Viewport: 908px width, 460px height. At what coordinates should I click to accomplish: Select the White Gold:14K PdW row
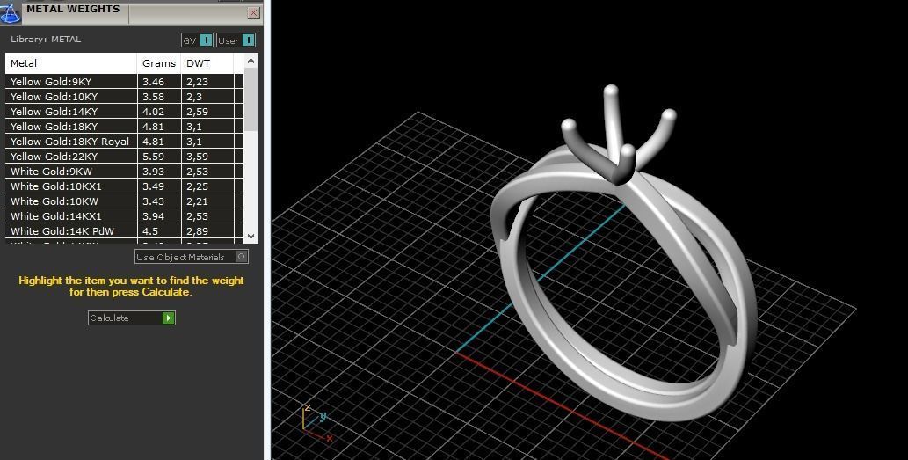pyautogui.click(x=124, y=231)
